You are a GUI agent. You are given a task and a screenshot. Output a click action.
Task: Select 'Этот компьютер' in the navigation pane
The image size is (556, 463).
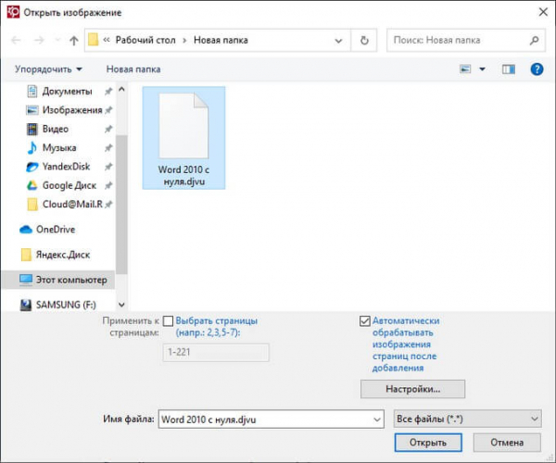pyautogui.click(x=58, y=280)
